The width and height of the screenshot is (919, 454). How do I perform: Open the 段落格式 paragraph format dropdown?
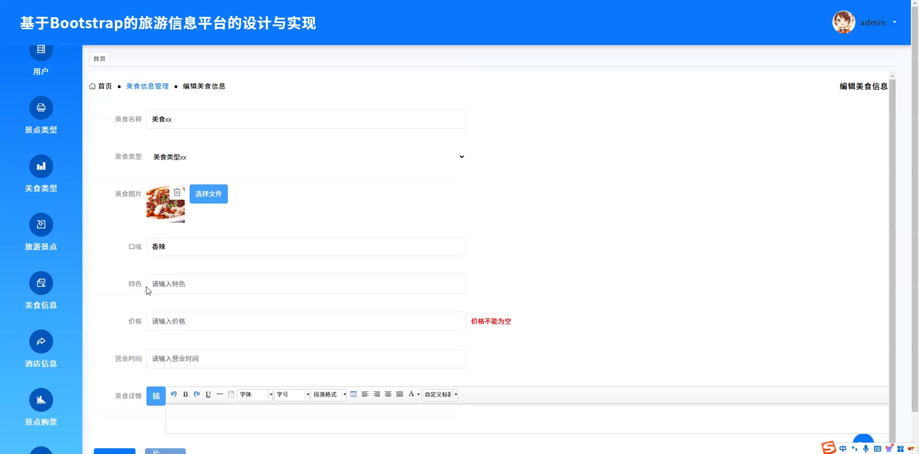click(x=329, y=395)
